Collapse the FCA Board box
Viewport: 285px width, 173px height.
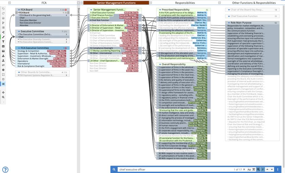(x=19, y=10)
